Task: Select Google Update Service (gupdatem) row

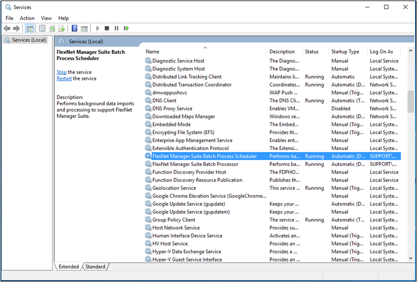Action: (x=272, y=212)
